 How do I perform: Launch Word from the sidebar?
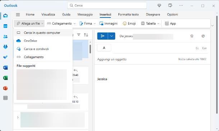(5, 67)
